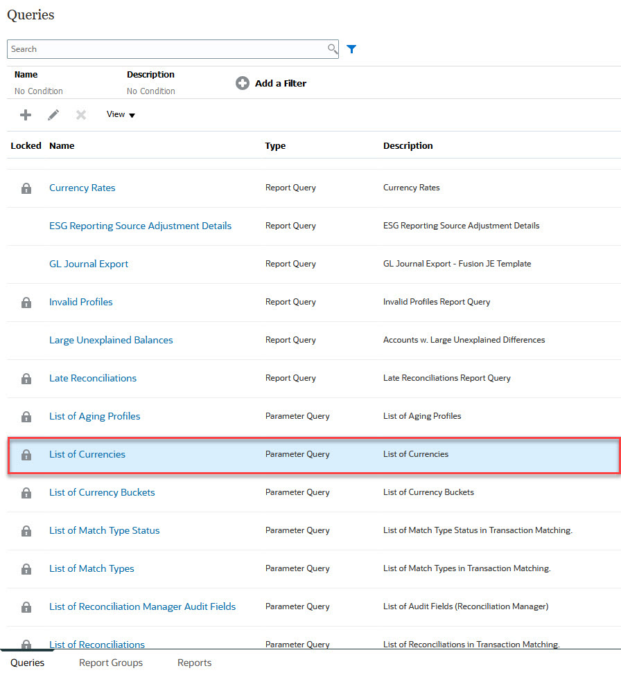Switch to the Reports tab
Screen dimensions: 621x684
tap(194, 663)
